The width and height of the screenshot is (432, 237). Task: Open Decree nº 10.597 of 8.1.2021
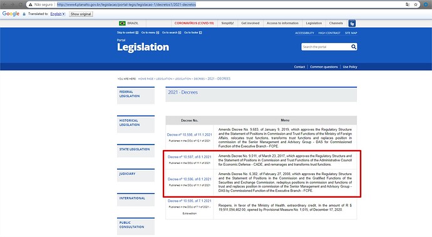pyautogui.click(x=190, y=157)
